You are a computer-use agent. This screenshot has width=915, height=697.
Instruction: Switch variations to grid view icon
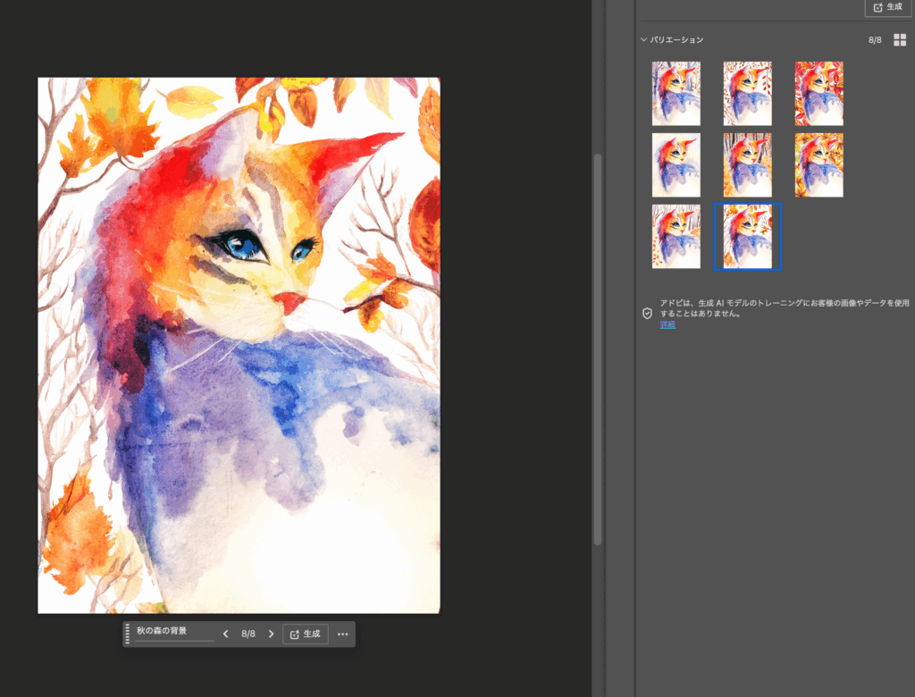tap(899, 40)
